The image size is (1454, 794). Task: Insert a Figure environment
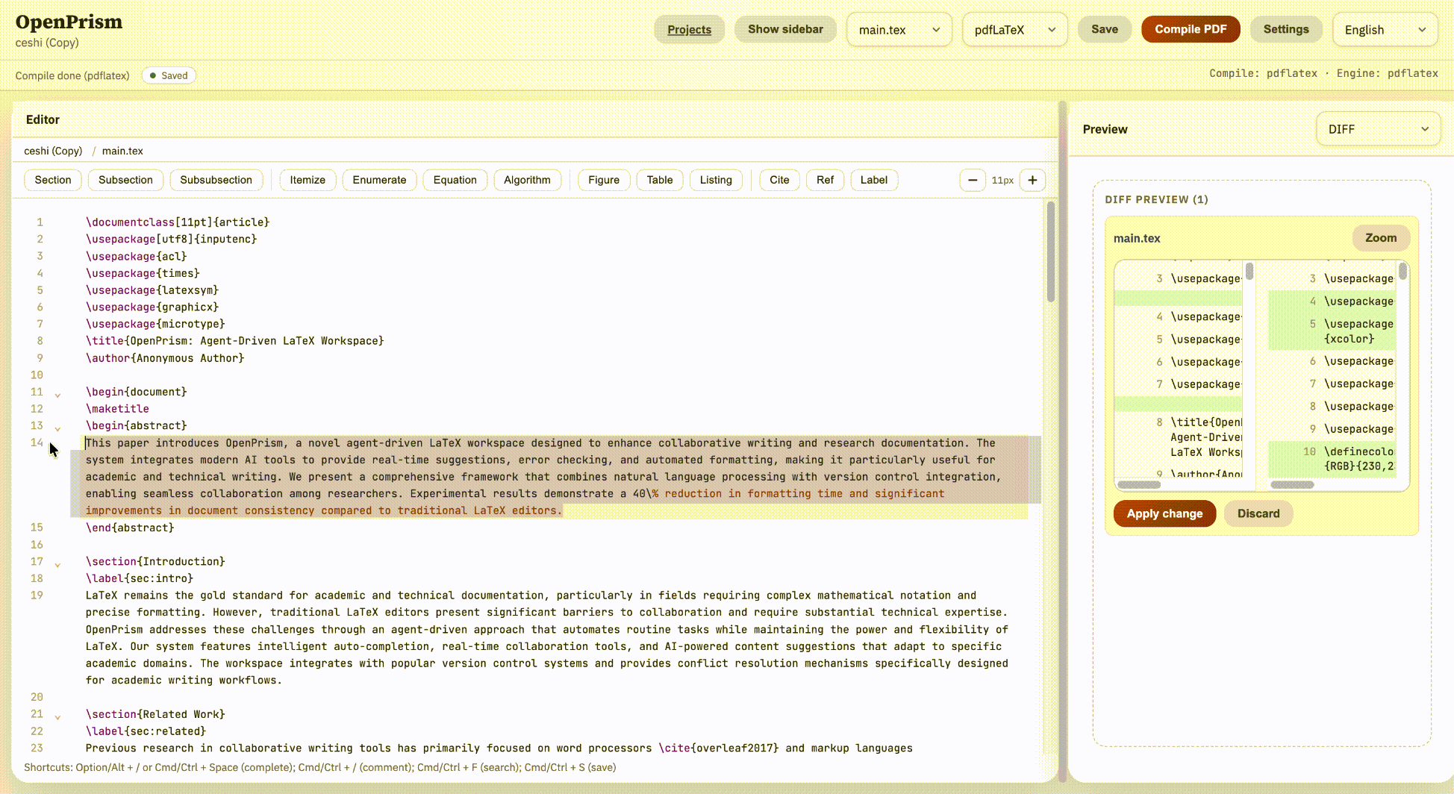tap(604, 180)
